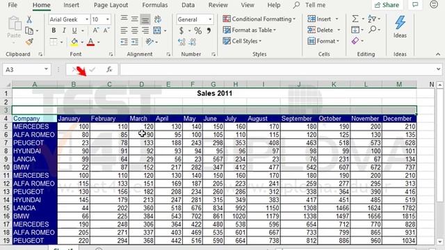Apply Percent Style format

point(198,31)
